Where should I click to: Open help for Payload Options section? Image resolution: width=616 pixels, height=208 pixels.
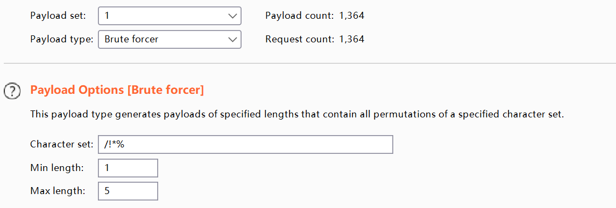pyautogui.click(x=11, y=91)
